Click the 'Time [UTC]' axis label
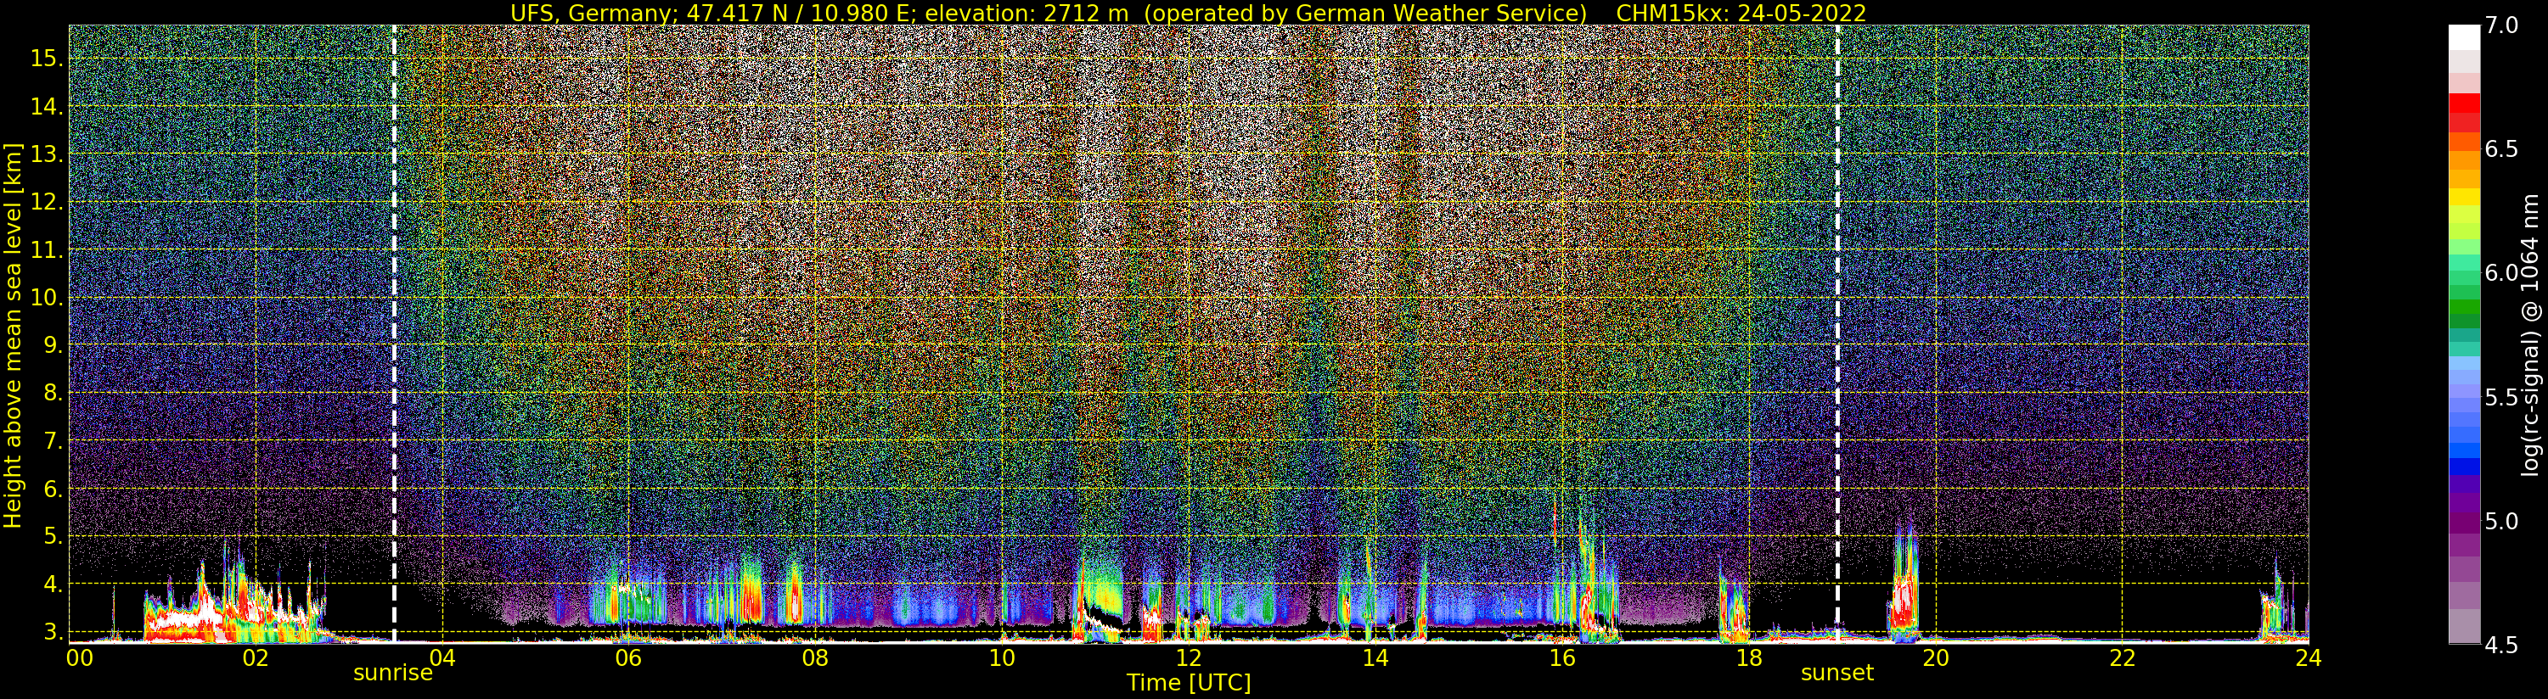The height and width of the screenshot is (699, 2548). click(1189, 682)
